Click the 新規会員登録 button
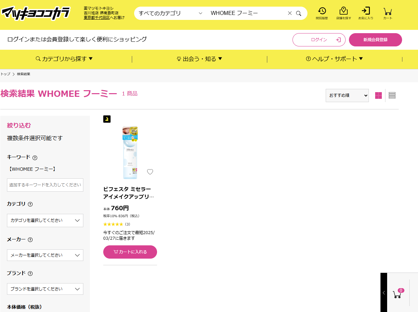The height and width of the screenshot is (312, 418). (x=376, y=40)
